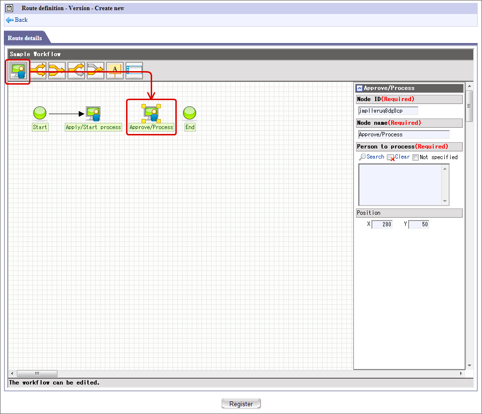Screen dimensions: 482x414
Task: Click the Clear icon with red X
Action: tap(391, 158)
